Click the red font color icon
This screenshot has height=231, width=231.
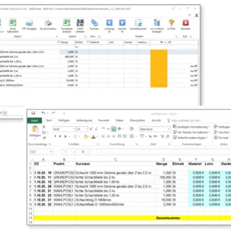[x=93, y=136]
